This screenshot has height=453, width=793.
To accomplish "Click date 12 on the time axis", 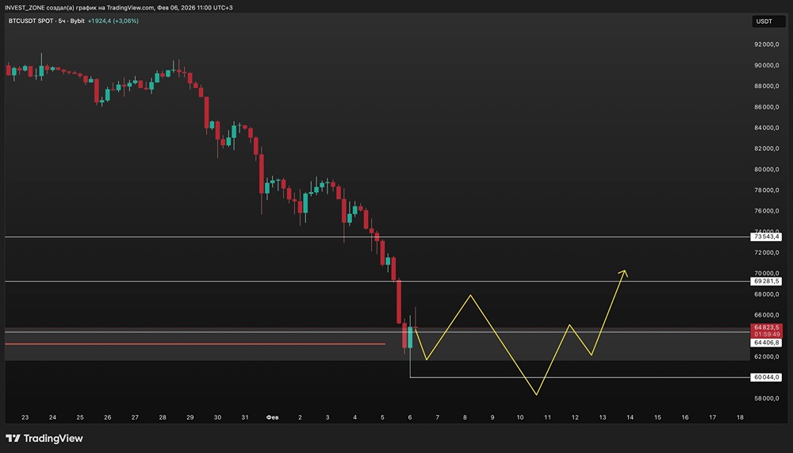I will pyautogui.click(x=575, y=417).
